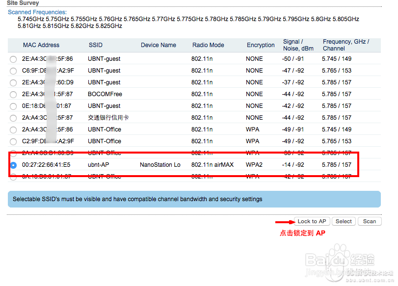Click the ubnt-AP SSID text
Image resolution: width=398 pixels, height=286 pixels.
click(x=99, y=165)
